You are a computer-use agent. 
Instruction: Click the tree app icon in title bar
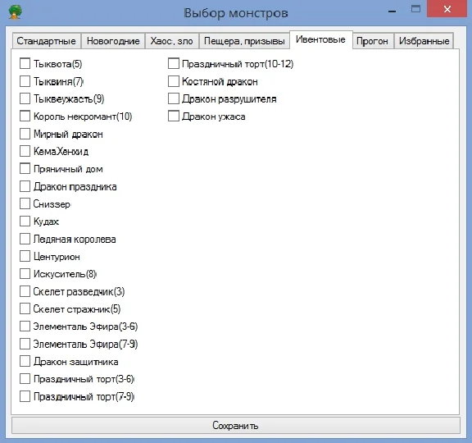click(x=15, y=12)
